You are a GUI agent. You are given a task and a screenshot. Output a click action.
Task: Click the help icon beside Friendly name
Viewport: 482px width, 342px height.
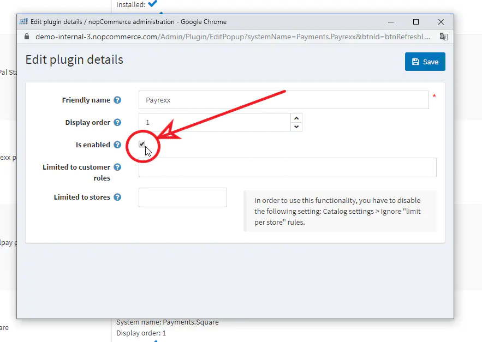[x=117, y=100]
